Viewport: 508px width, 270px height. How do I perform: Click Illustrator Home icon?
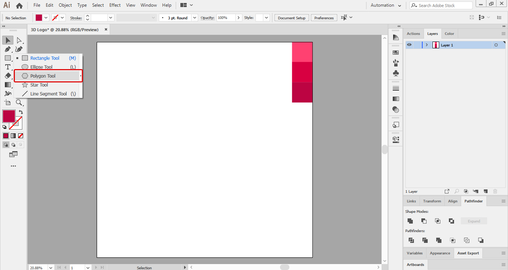pyautogui.click(x=19, y=5)
